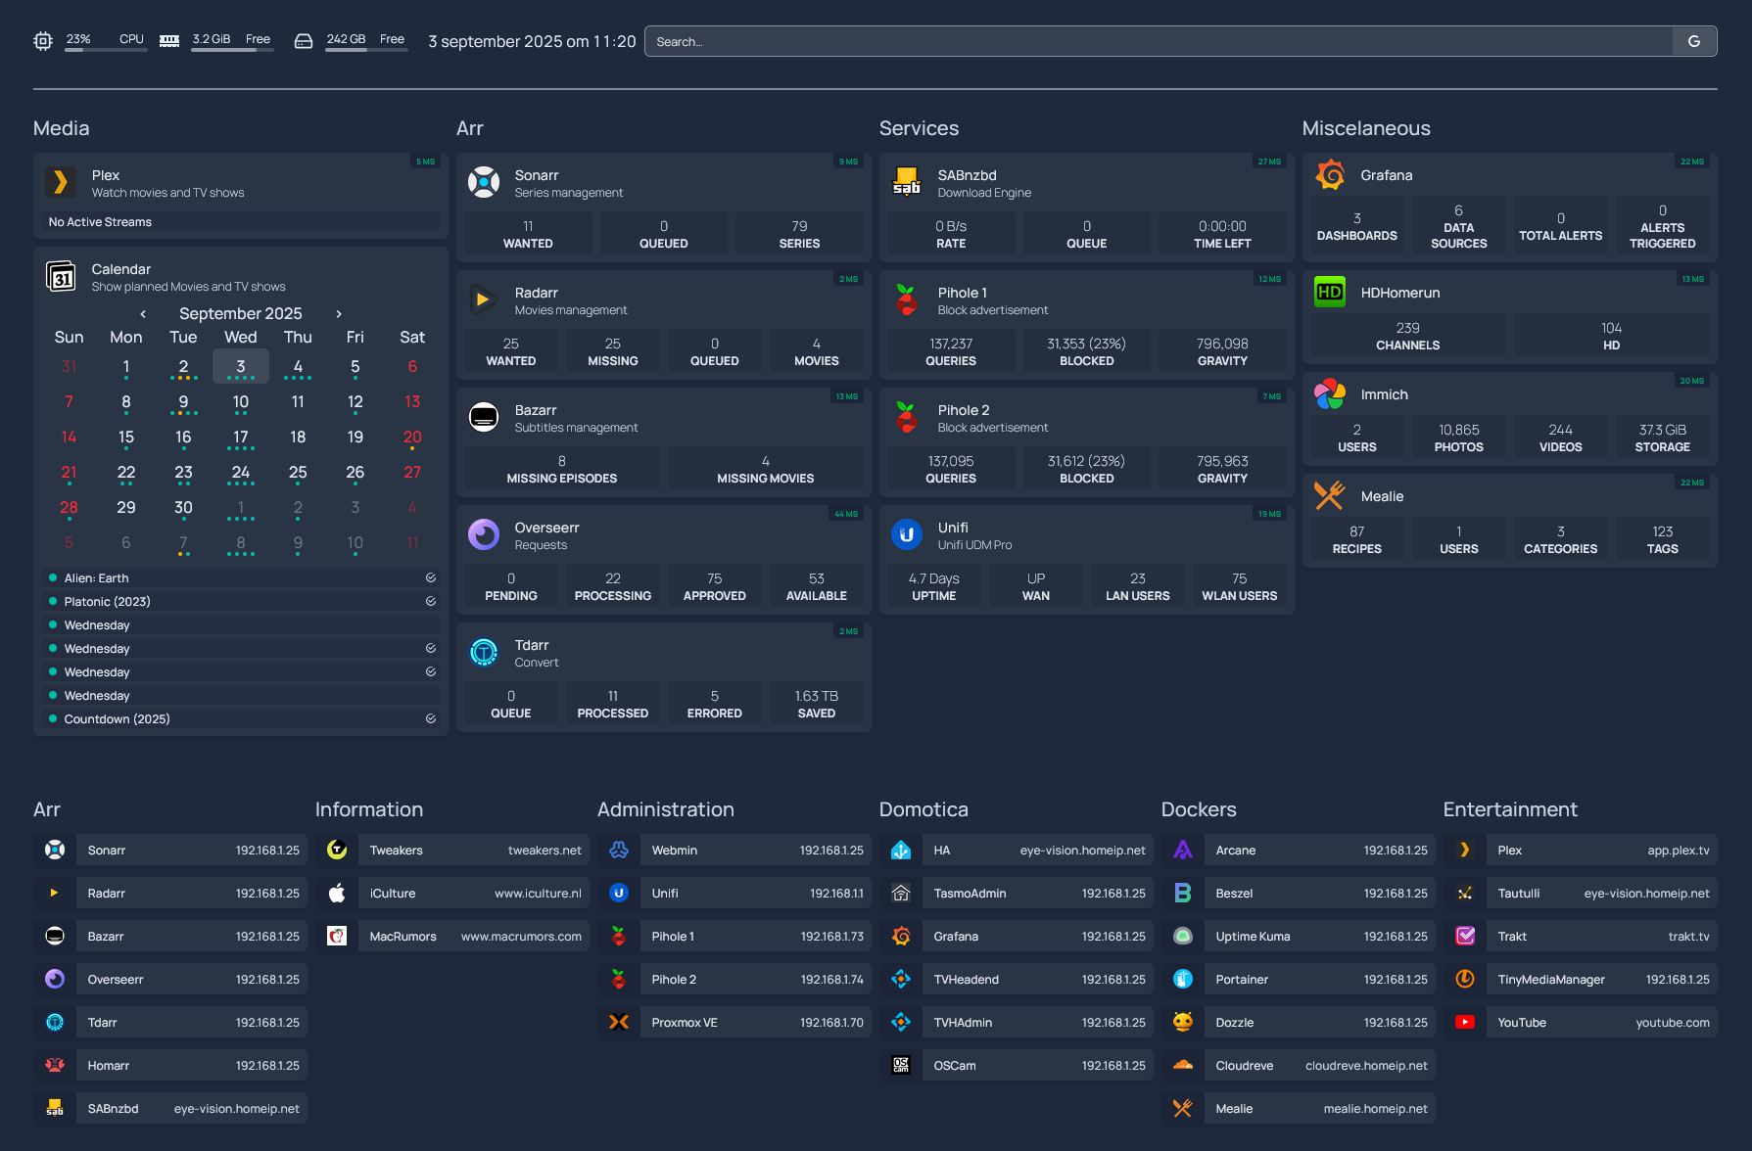Open the YouTube bookmark

1581,1023
